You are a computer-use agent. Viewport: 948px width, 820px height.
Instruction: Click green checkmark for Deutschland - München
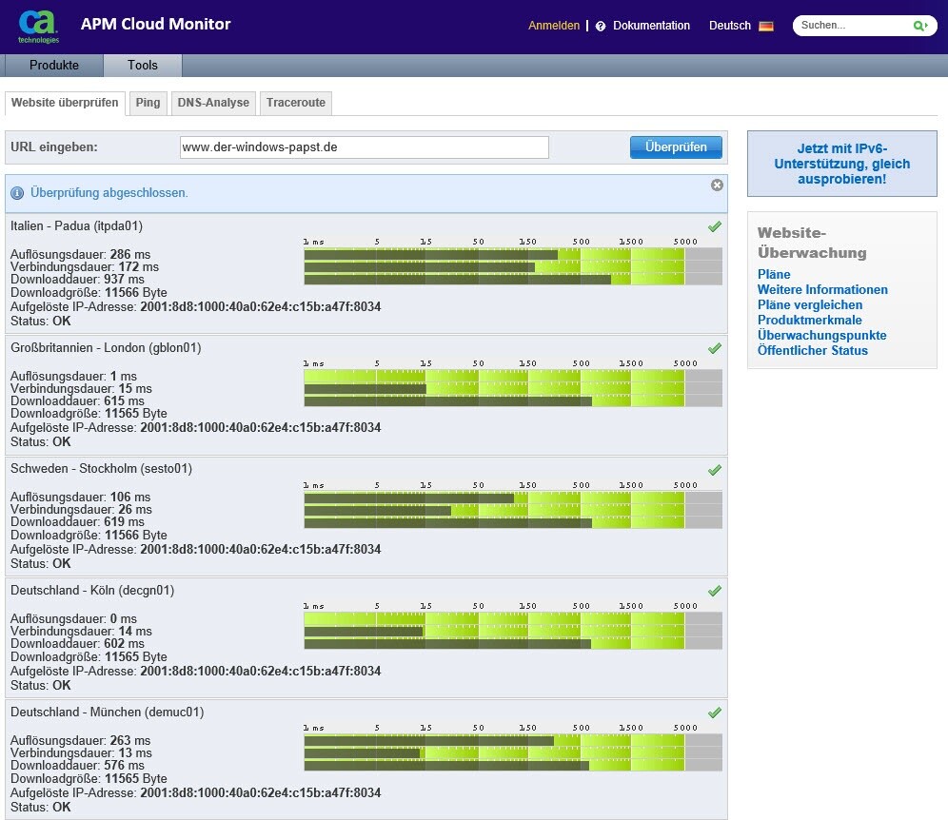click(x=715, y=713)
